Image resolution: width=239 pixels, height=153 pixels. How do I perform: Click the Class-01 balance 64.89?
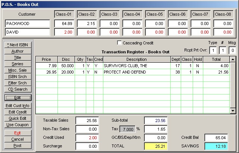[64, 24]
